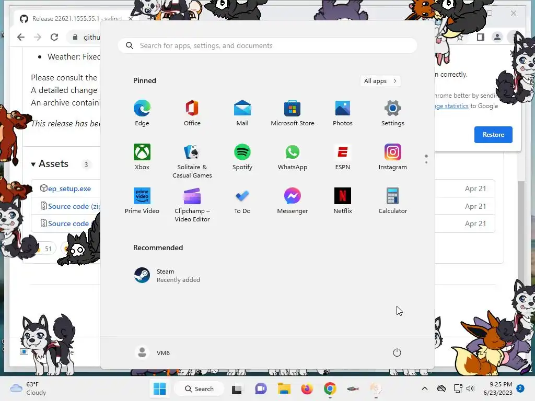Launch Netflix from pinned apps
The height and width of the screenshot is (401, 535).
pyautogui.click(x=343, y=201)
